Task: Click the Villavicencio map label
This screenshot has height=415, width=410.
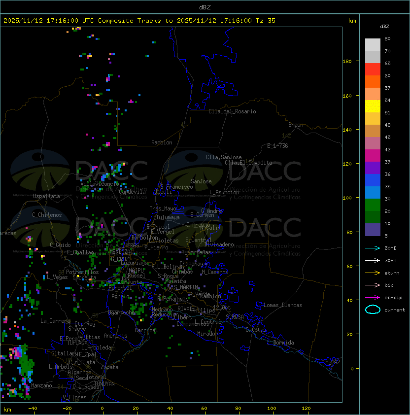Action: click(100, 184)
